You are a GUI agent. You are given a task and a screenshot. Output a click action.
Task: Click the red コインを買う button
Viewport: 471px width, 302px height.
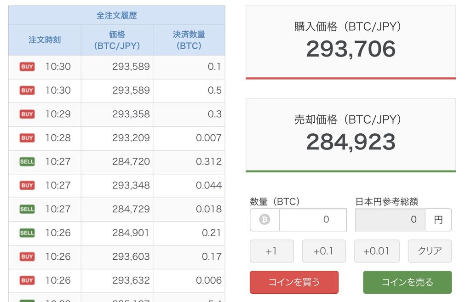point(294,282)
